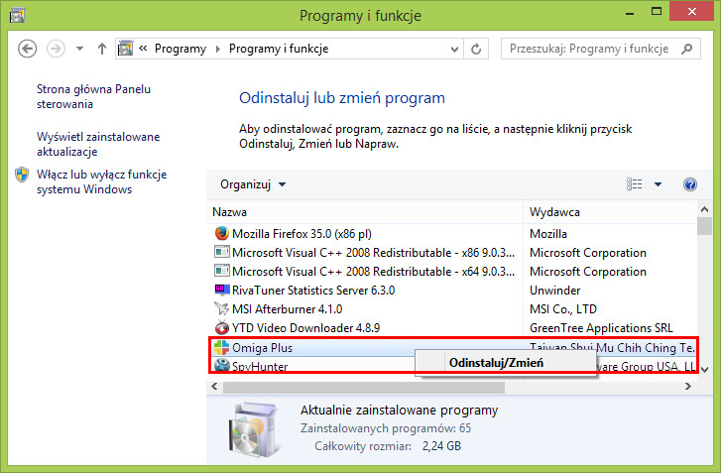Open the Organizuj dropdown menu
The width and height of the screenshot is (721, 473).
pyautogui.click(x=253, y=184)
